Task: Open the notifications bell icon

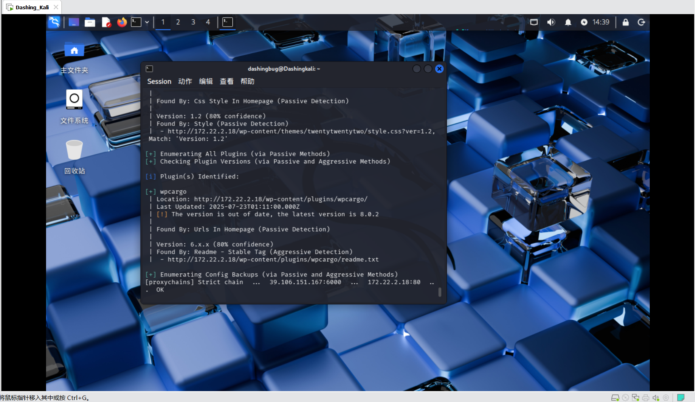Action: (x=568, y=22)
